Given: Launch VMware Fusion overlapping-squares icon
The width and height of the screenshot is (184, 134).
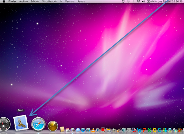Looking at the screenshot, I should click(x=134, y=130).
